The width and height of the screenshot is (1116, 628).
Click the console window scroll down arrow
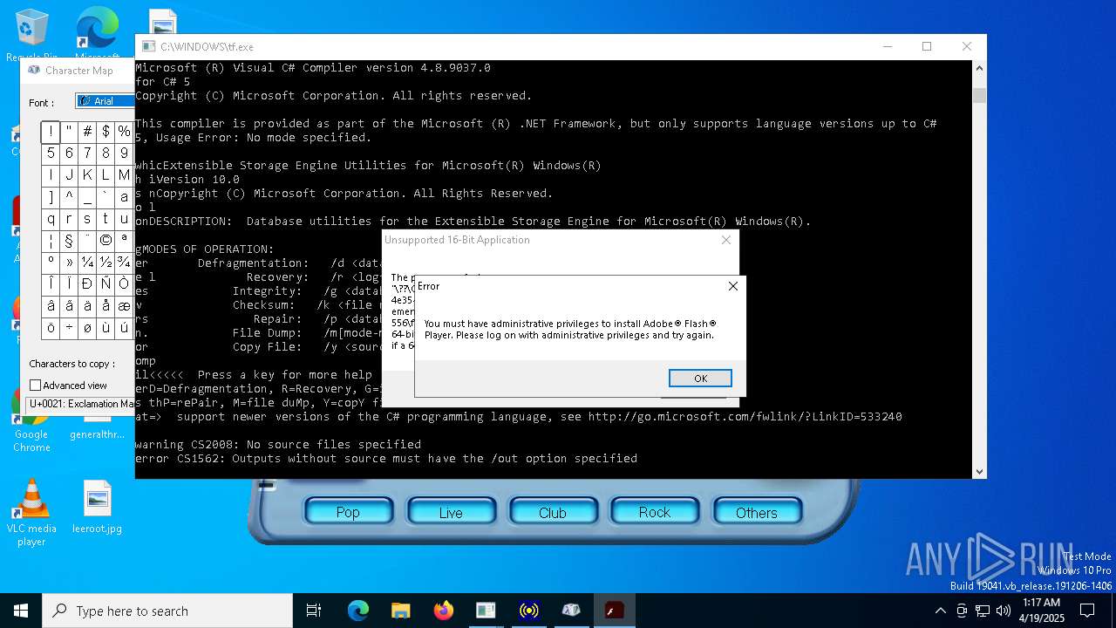click(x=979, y=471)
